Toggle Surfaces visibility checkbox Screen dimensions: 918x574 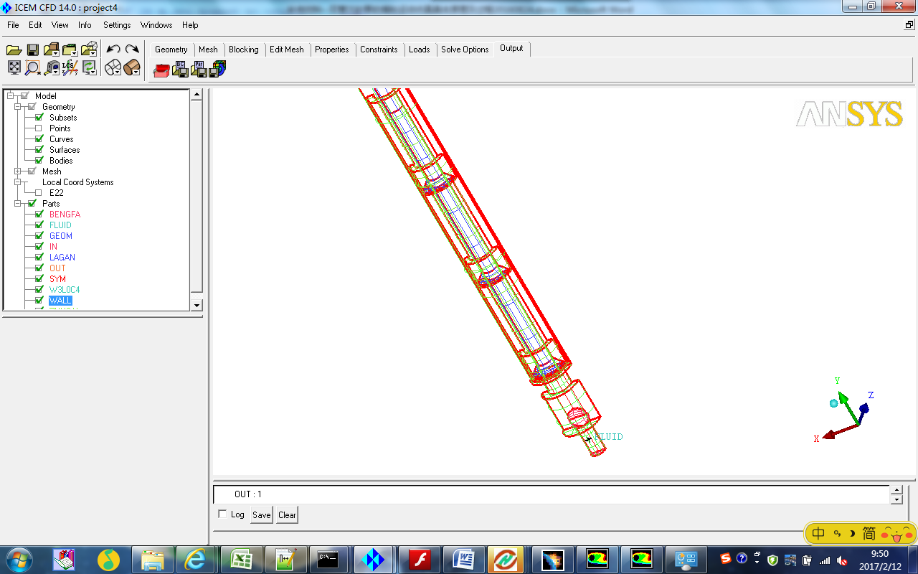pos(39,150)
